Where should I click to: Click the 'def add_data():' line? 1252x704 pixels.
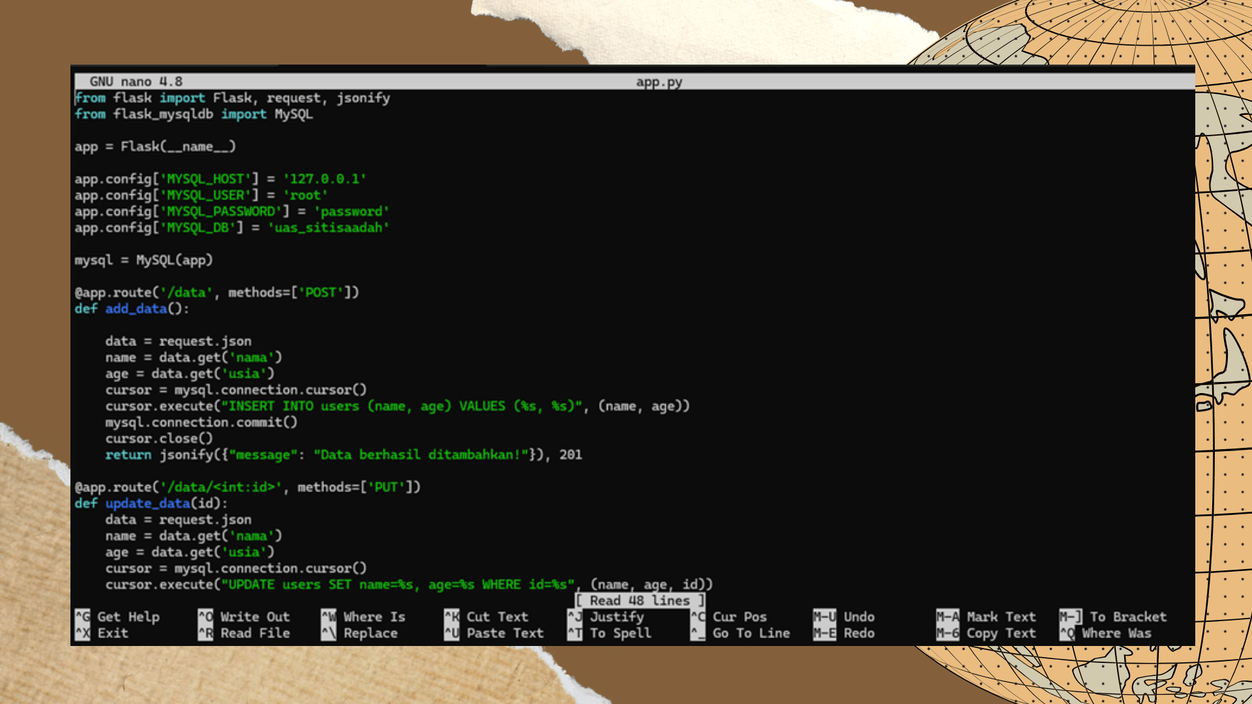[x=132, y=309]
